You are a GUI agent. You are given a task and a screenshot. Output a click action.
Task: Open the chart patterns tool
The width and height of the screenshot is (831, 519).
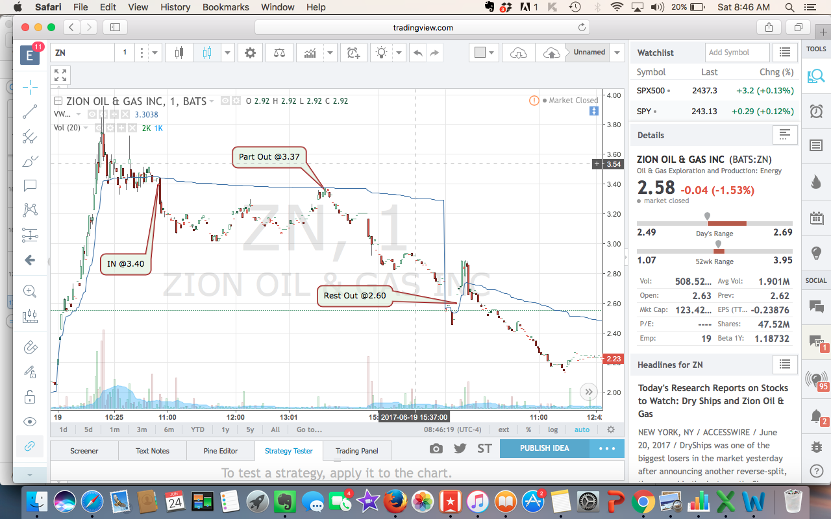coord(30,210)
